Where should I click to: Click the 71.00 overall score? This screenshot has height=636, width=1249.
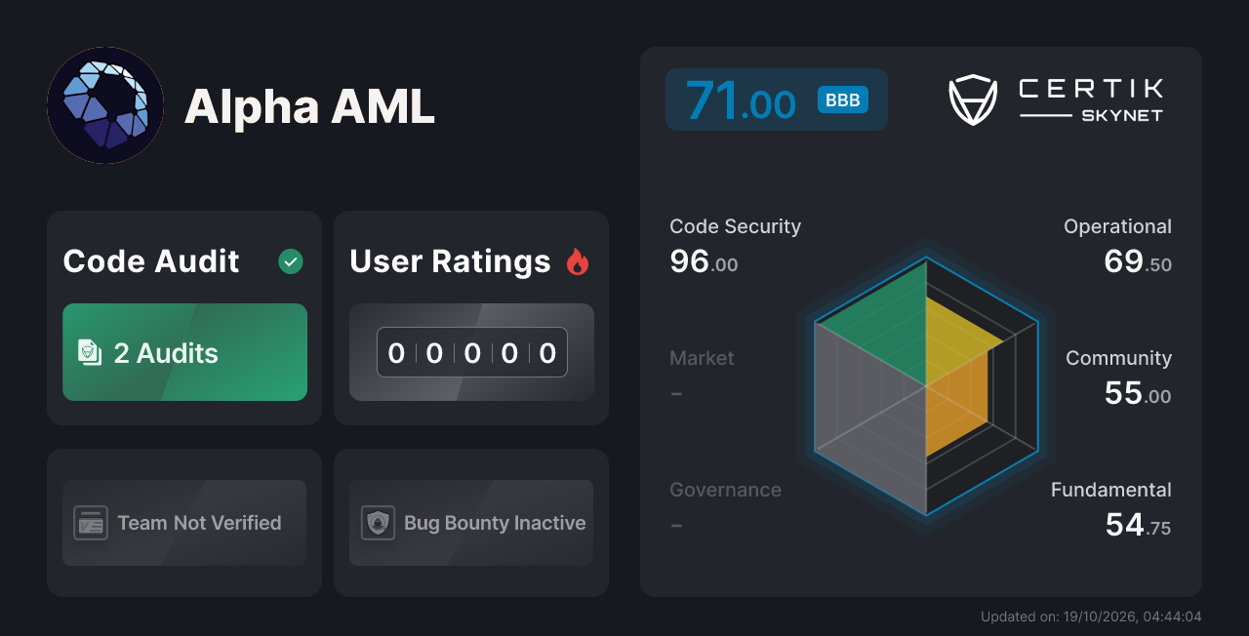click(741, 100)
